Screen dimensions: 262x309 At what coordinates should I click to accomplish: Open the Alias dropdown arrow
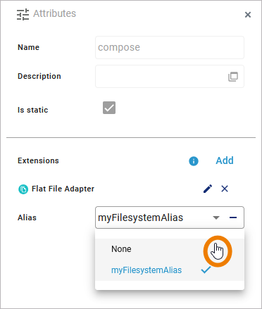[x=216, y=217]
